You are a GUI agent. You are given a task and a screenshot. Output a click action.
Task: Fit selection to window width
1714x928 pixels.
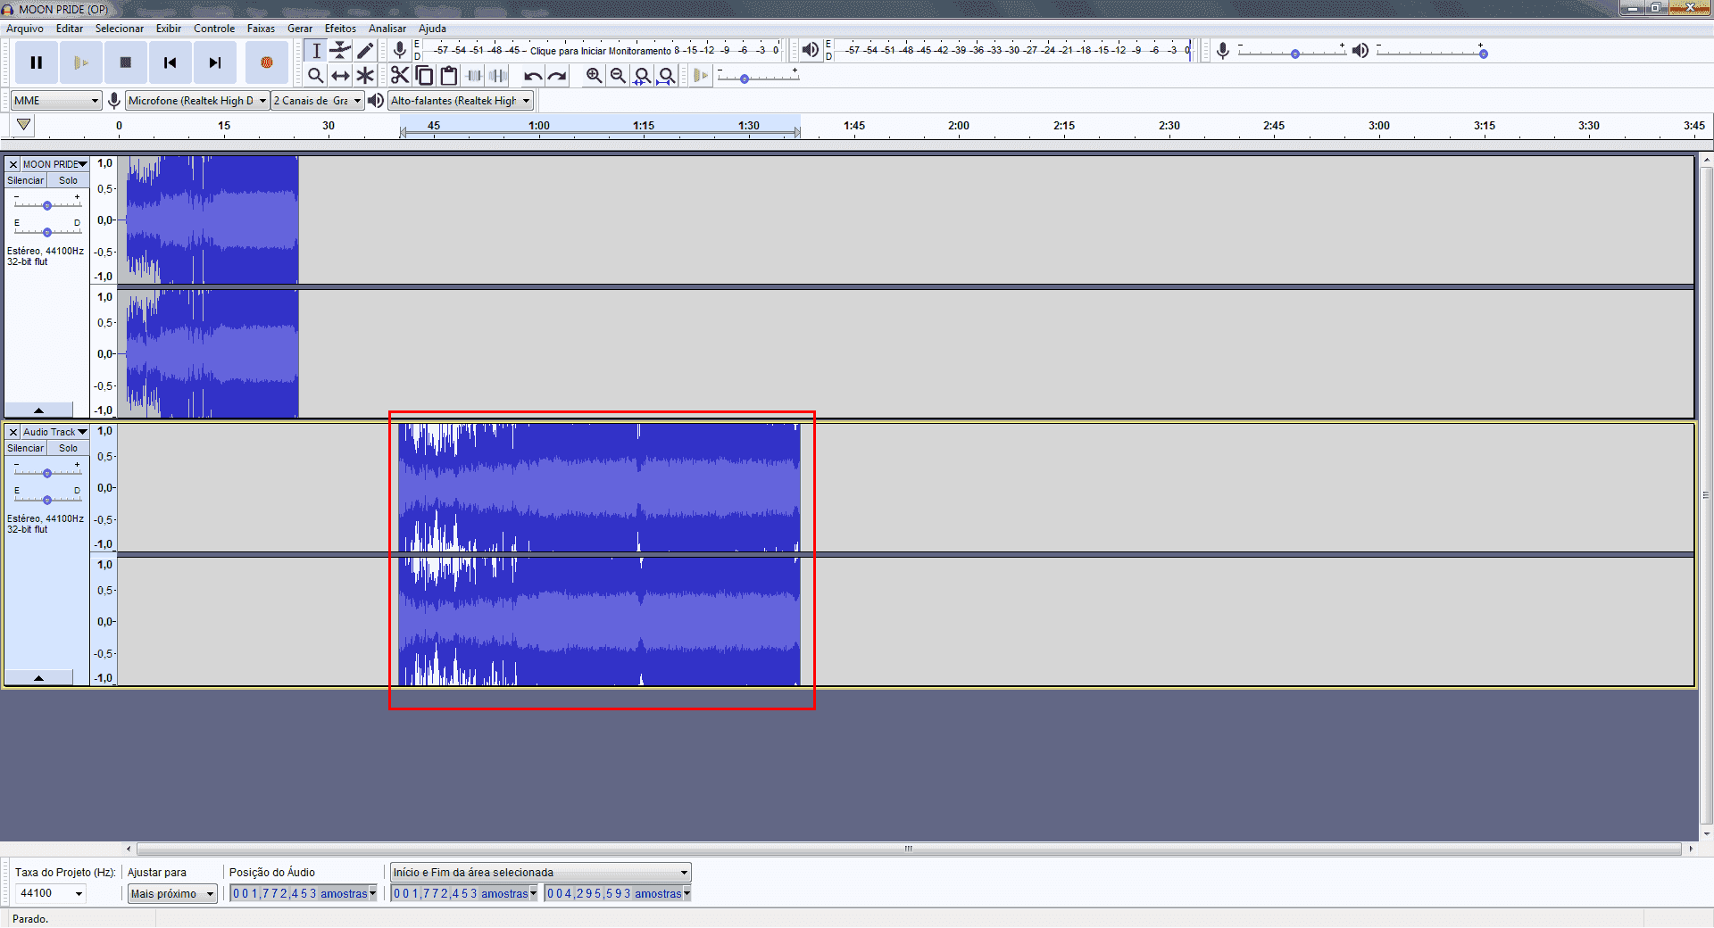point(642,76)
